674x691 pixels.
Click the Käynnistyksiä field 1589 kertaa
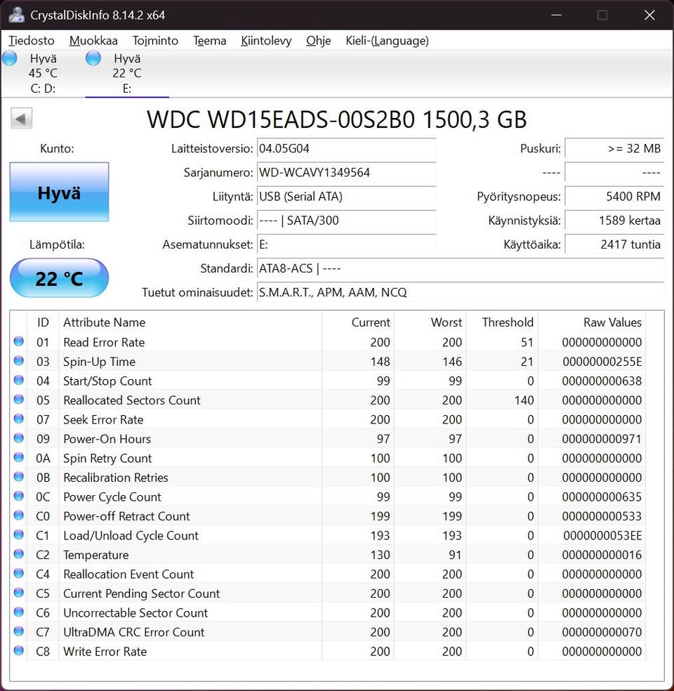point(614,221)
